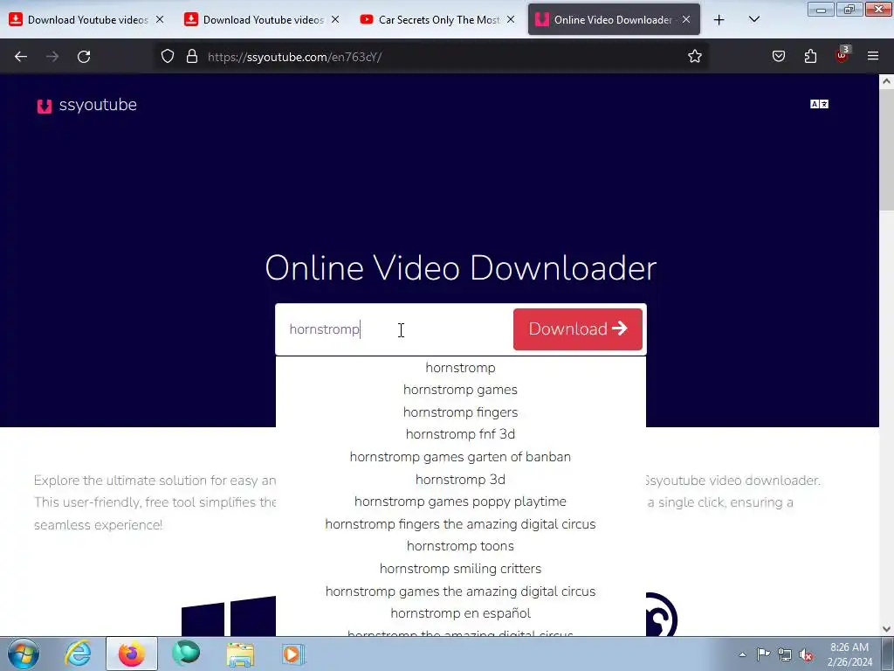Pick the 'hornstromp fingers' suggestion
This screenshot has width=894, height=671.
click(x=461, y=412)
